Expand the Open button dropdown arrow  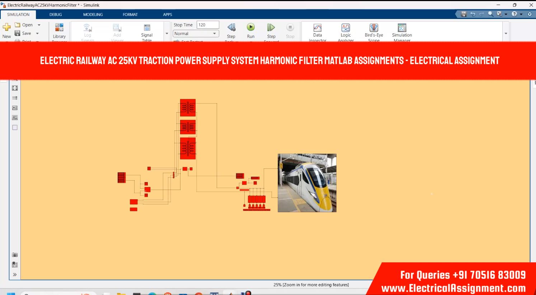tap(39, 25)
